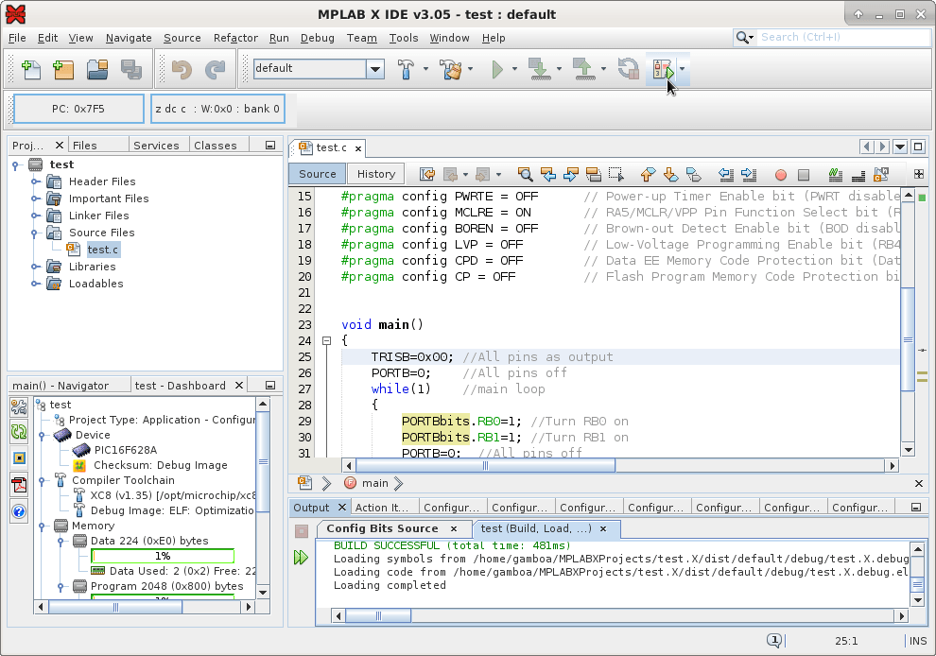Click the Debug Project toolbar icon
Image resolution: width=936 pixels, height=656 pixels.
pyautogui.click(x=663, y=69)
